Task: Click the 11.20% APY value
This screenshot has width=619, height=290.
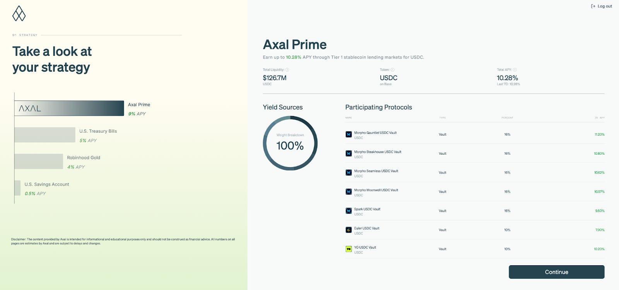Action: [x=600, y=135]
